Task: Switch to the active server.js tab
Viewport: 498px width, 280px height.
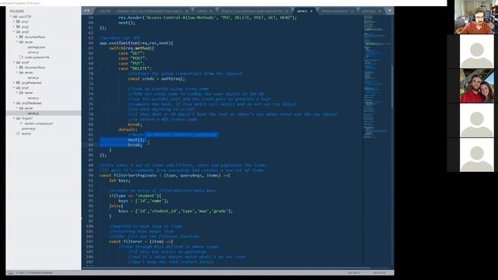Action: [302, 11]
